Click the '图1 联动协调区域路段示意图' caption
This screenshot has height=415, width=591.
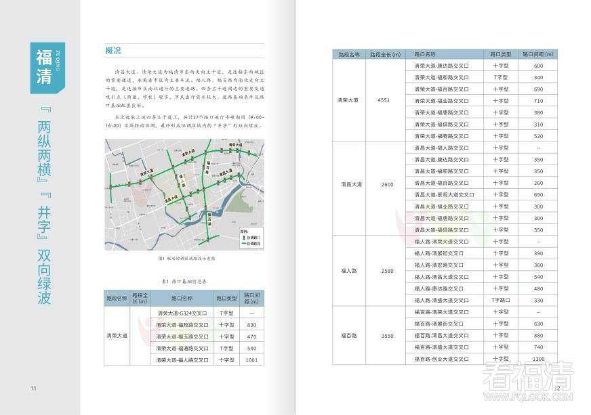(x=186, y=259)
